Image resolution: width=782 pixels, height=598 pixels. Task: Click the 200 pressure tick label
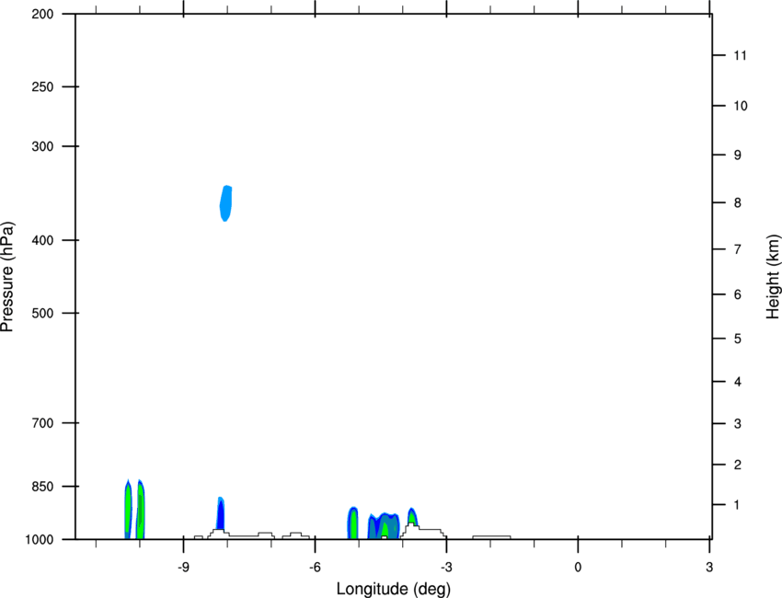coord(42,14)
